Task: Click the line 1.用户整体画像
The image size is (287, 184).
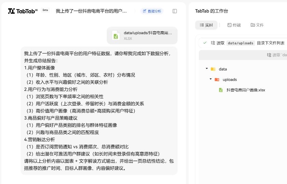Action: (x=40, y=68)
